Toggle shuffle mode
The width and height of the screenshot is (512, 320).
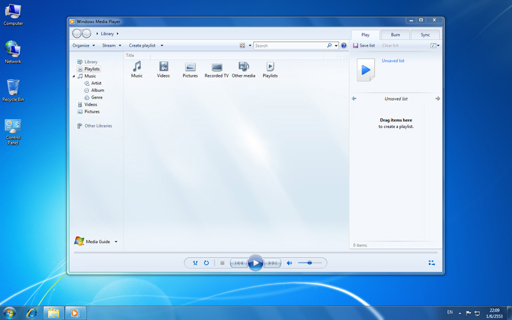(195, 263)
